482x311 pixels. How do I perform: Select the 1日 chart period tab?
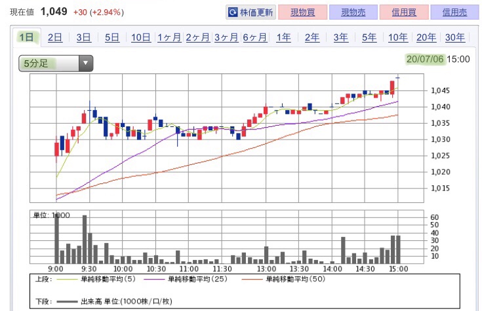(x=27, y=37)
